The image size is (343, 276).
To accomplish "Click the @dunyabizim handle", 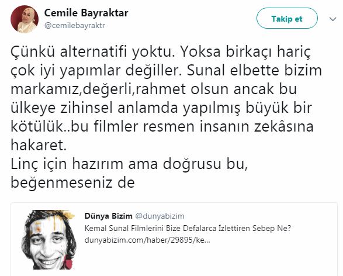I will [x=160, y=216].
